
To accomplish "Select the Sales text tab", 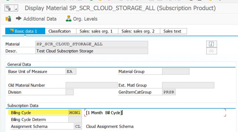I will tap(172, 31).
